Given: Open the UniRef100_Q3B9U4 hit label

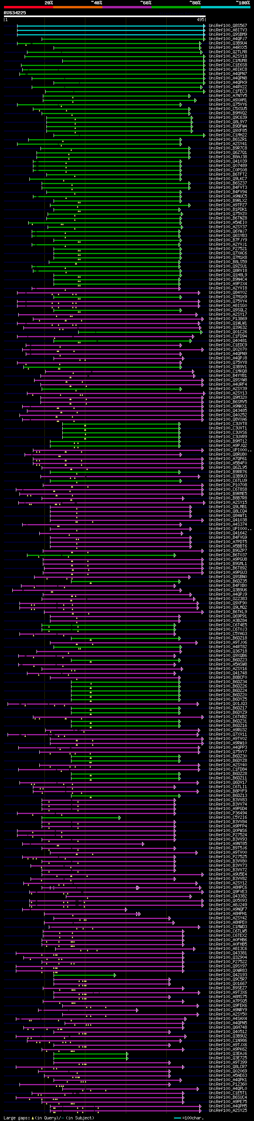Looking at the screenshot, I should point(228,43).
